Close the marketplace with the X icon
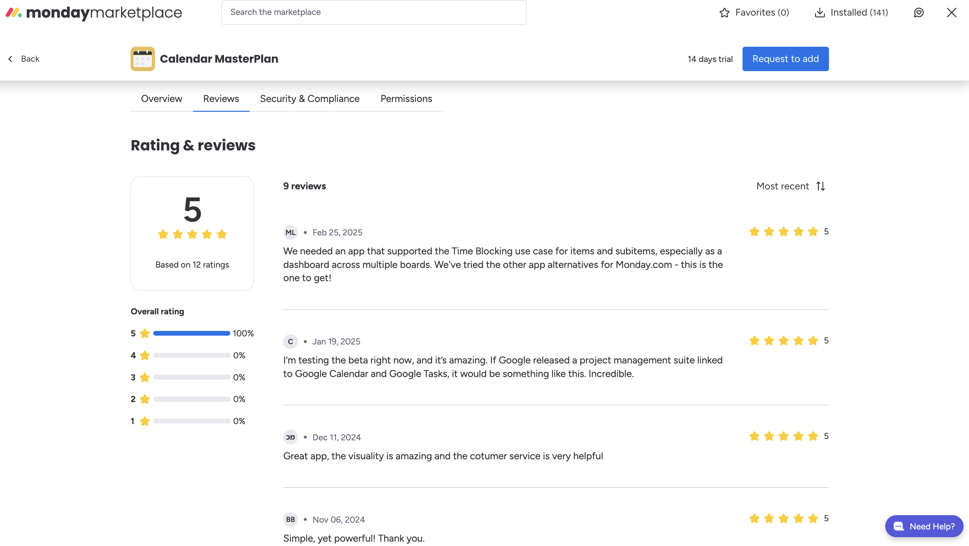The height and width of the screenshot is (546, 969). pos(951,13)
